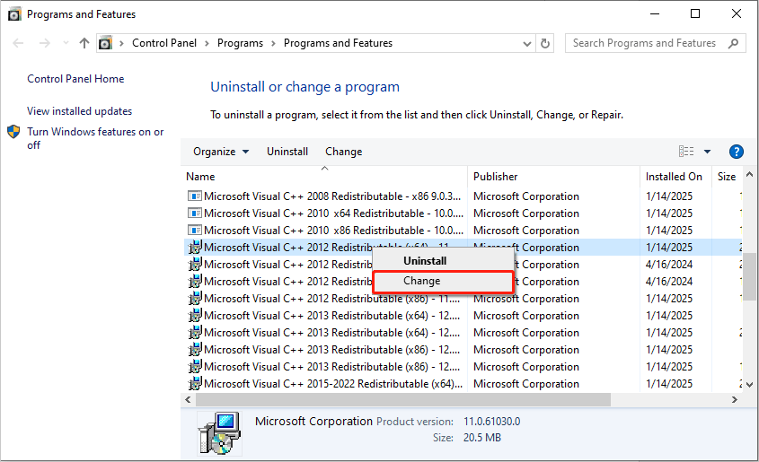
Task: Click icon of Visual C++ 2012 (x86) entry
Action: click(x=195, y=299)
